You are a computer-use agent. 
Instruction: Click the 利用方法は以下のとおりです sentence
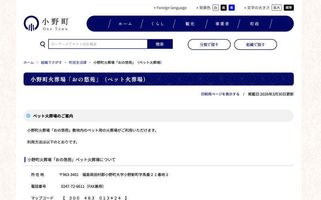click(53, 142)
